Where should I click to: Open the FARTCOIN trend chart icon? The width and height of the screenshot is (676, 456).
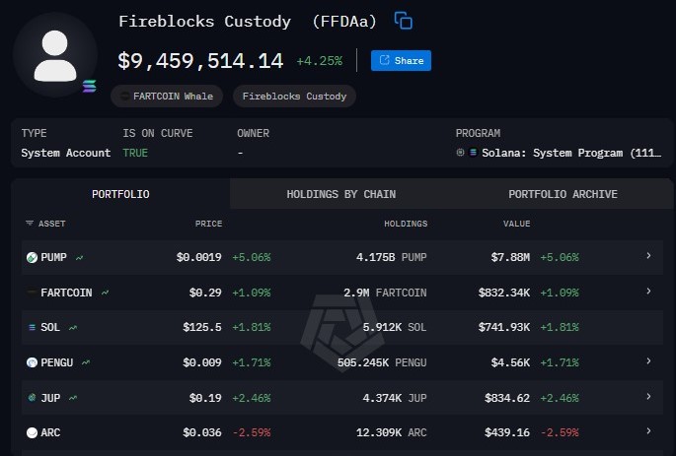tap(105, 293)
